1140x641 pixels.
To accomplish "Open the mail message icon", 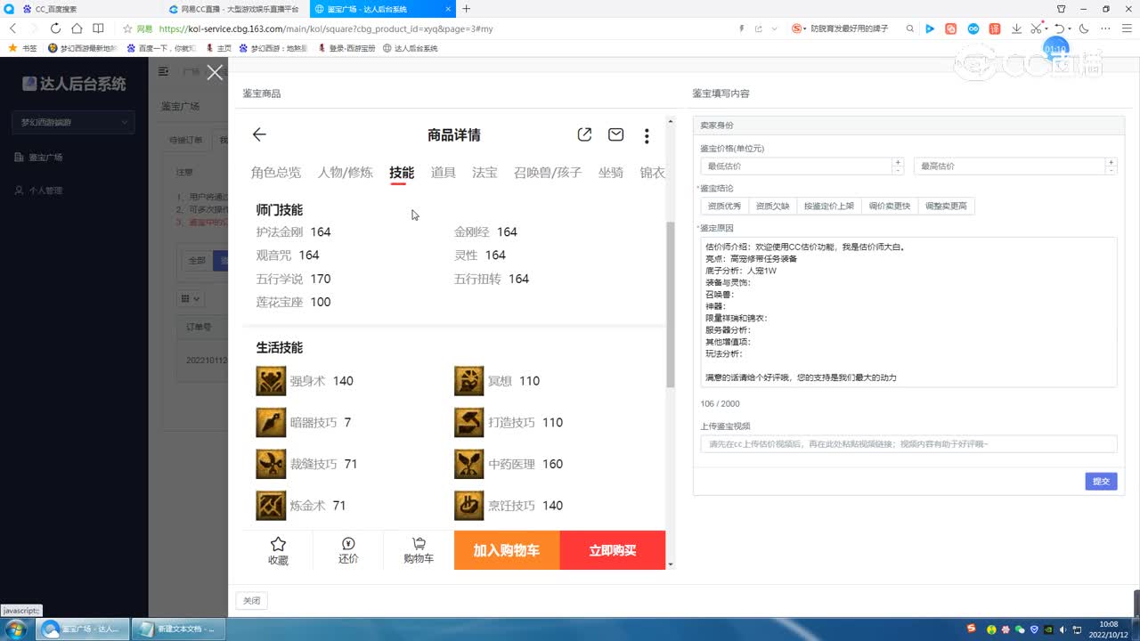I will 615,134.
